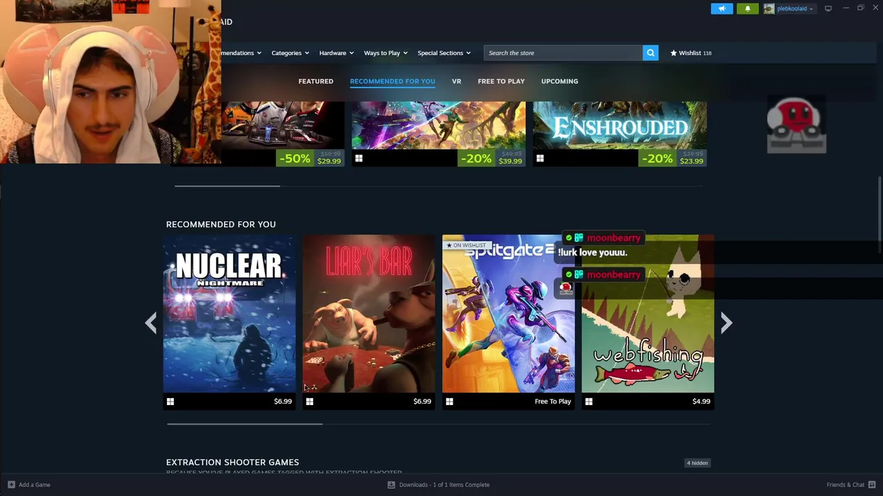Open the Webfishing game card

(x=648, y=322)
